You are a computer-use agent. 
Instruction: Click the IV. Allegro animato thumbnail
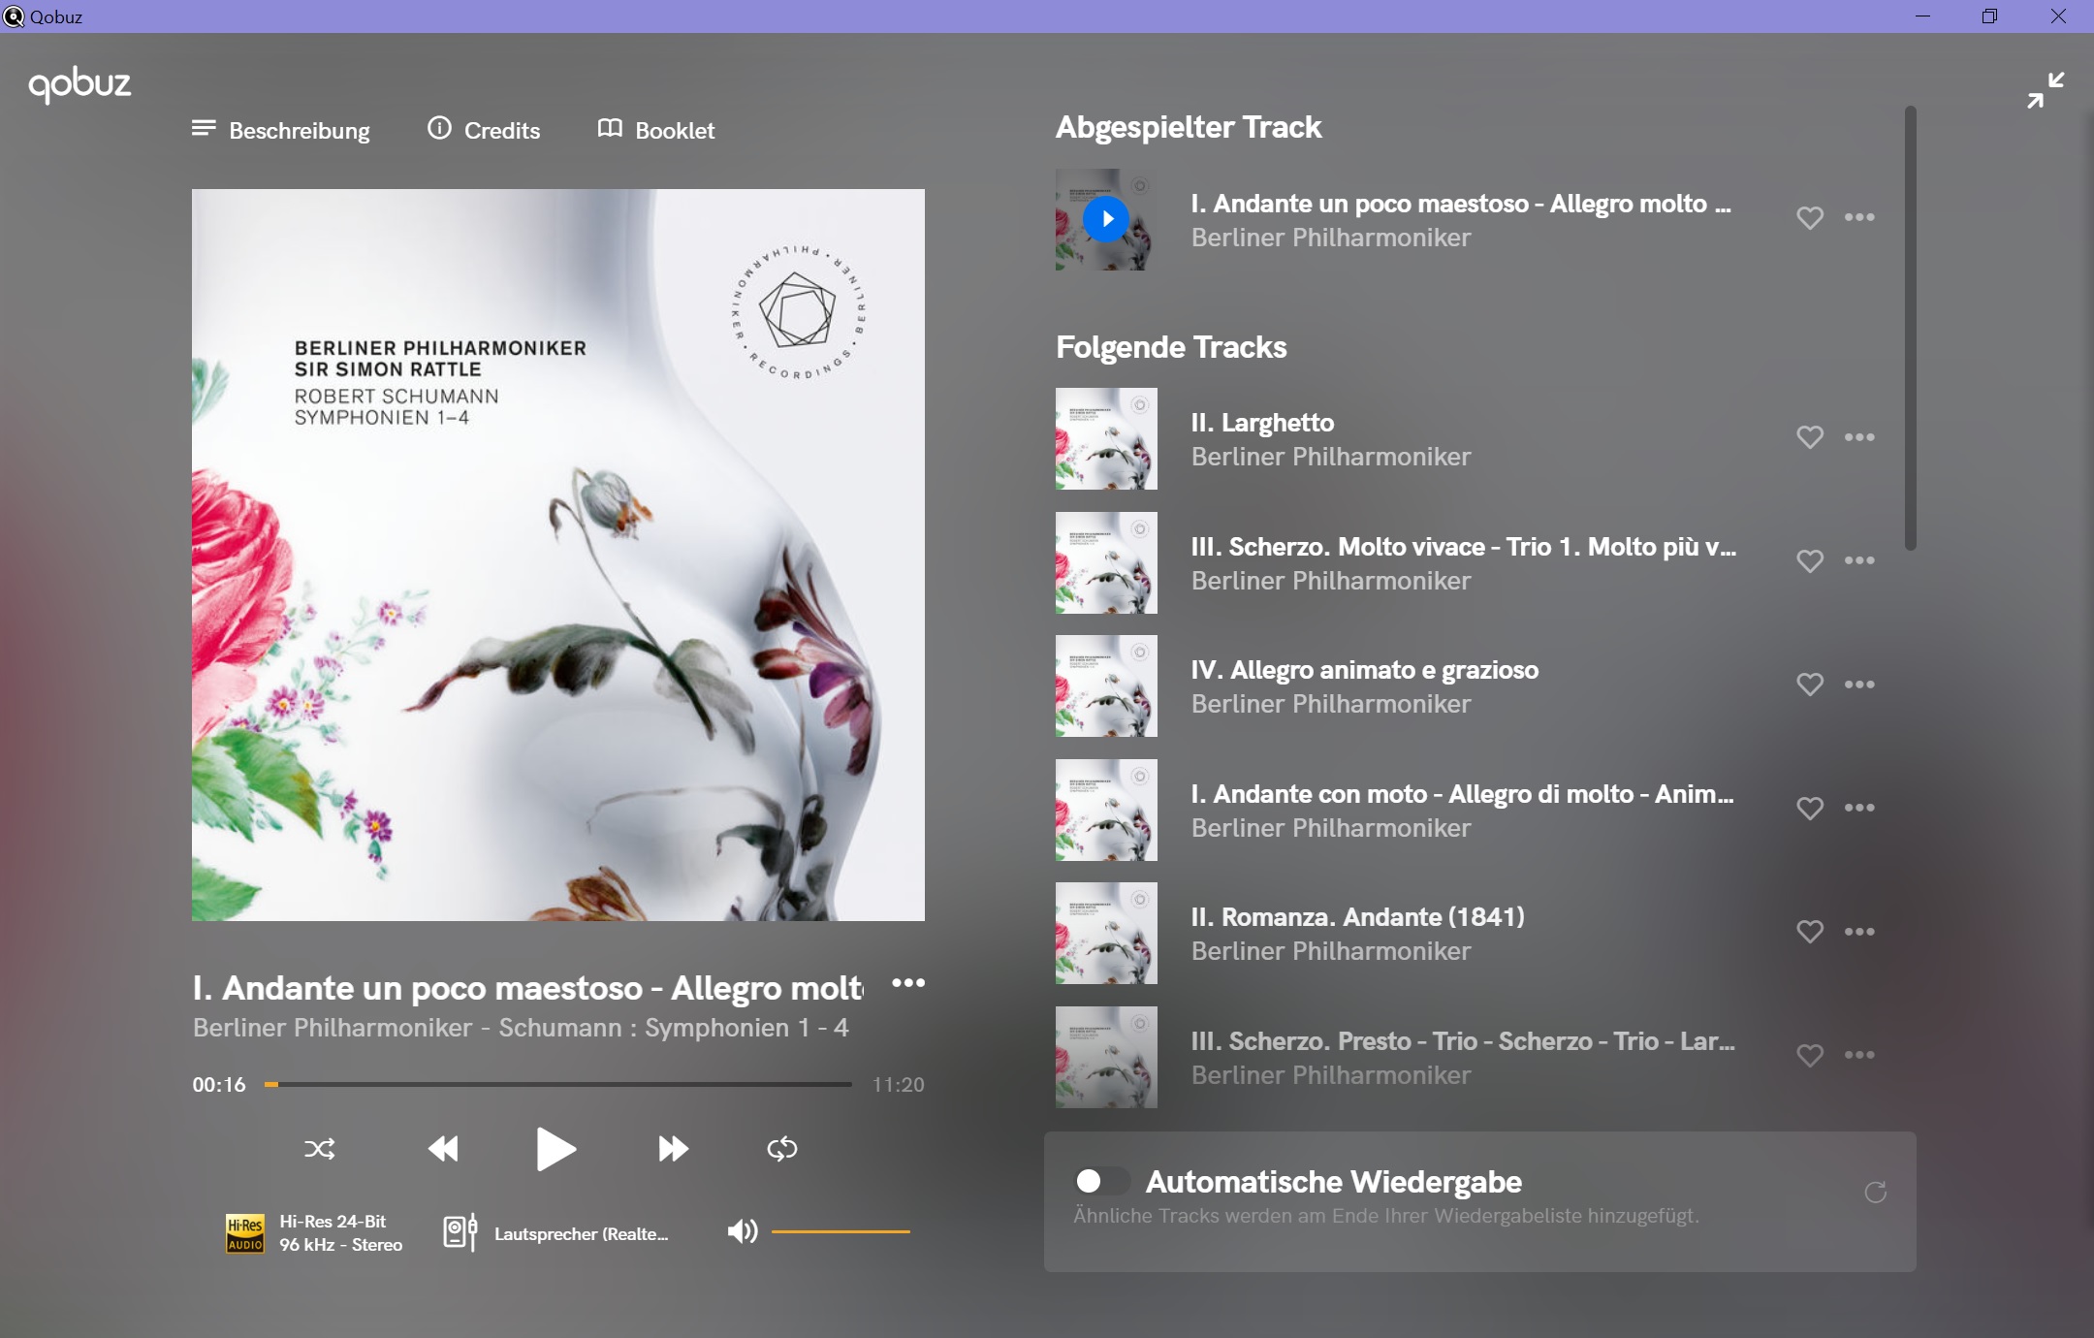(x=1106, y=686)
